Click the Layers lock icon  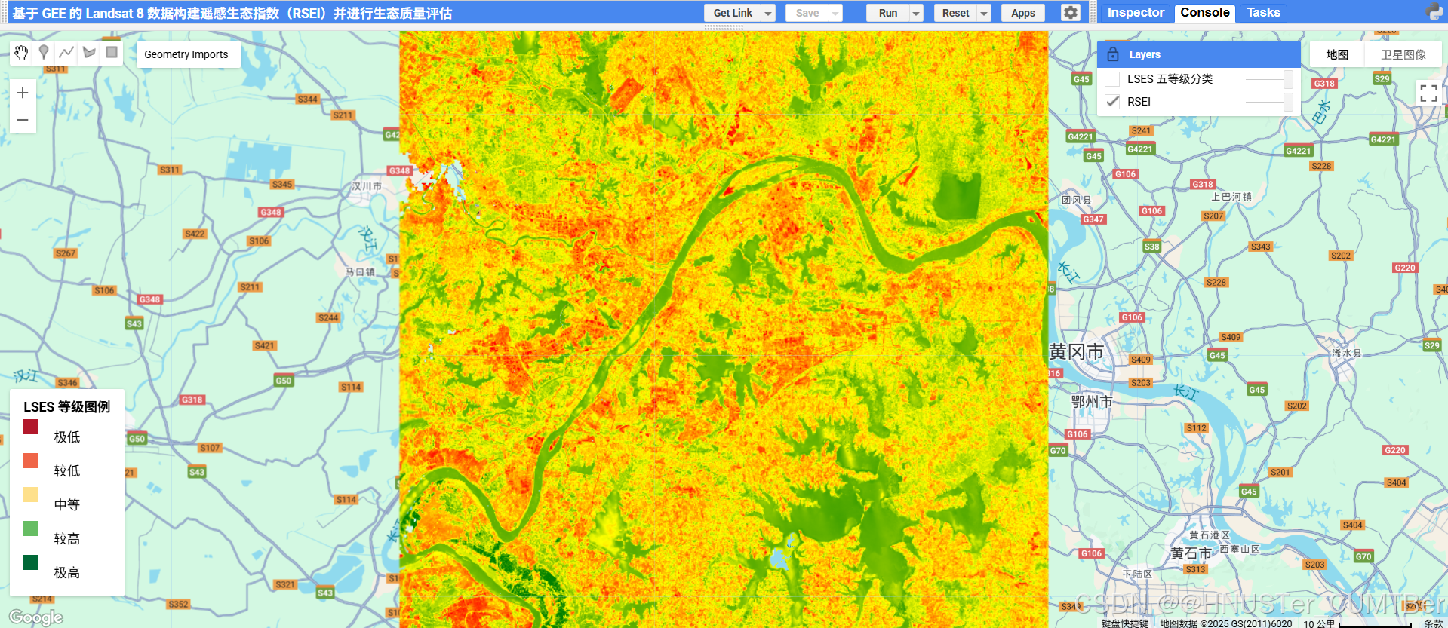(x=1112, y=54)
